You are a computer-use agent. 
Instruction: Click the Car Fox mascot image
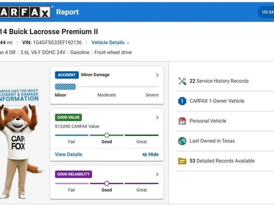(20, 151)
